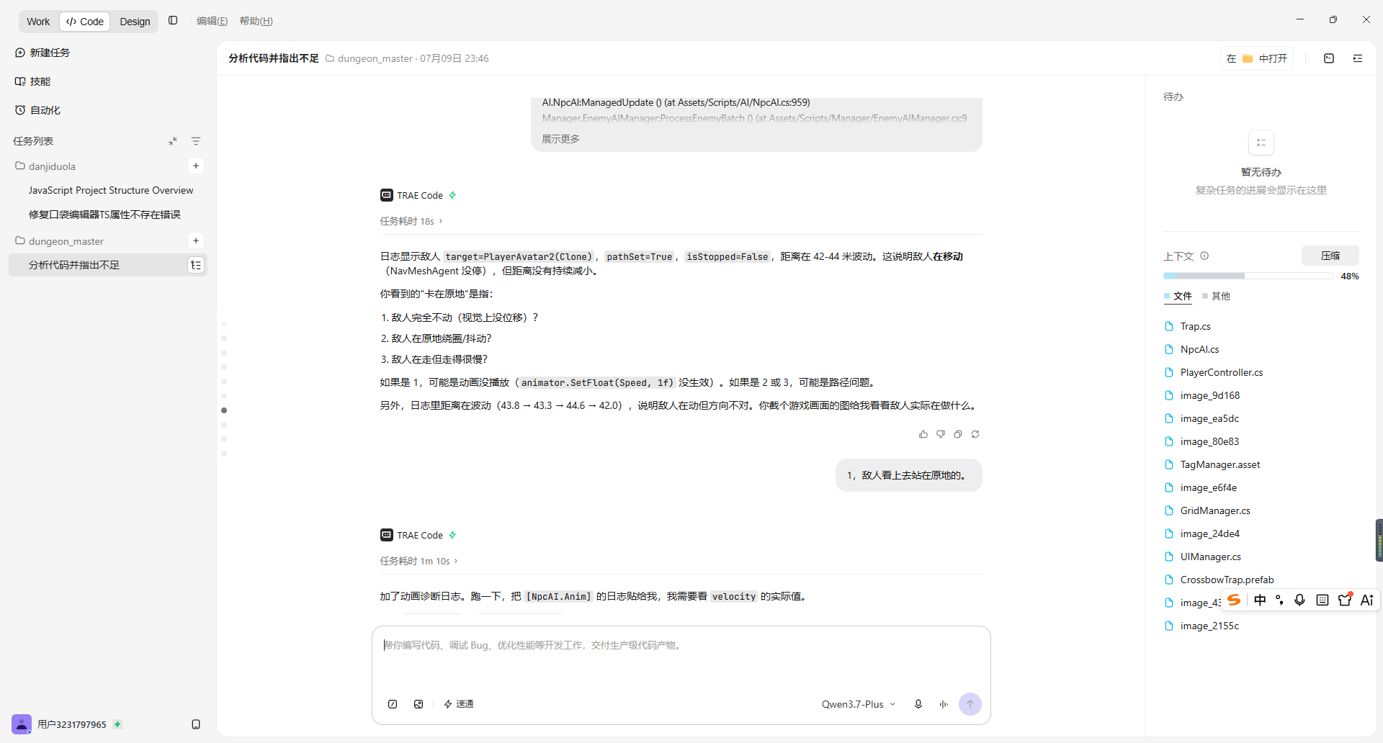Expand 展示更多 in log message

[x=560, y=139]
